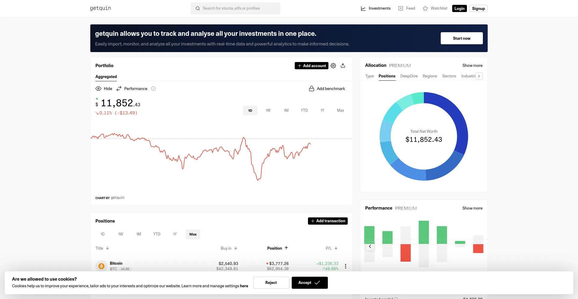The image size is (578, 299).
Task: Sort positions by P/L
Action: pyautogui.click(x=332, y=248)
